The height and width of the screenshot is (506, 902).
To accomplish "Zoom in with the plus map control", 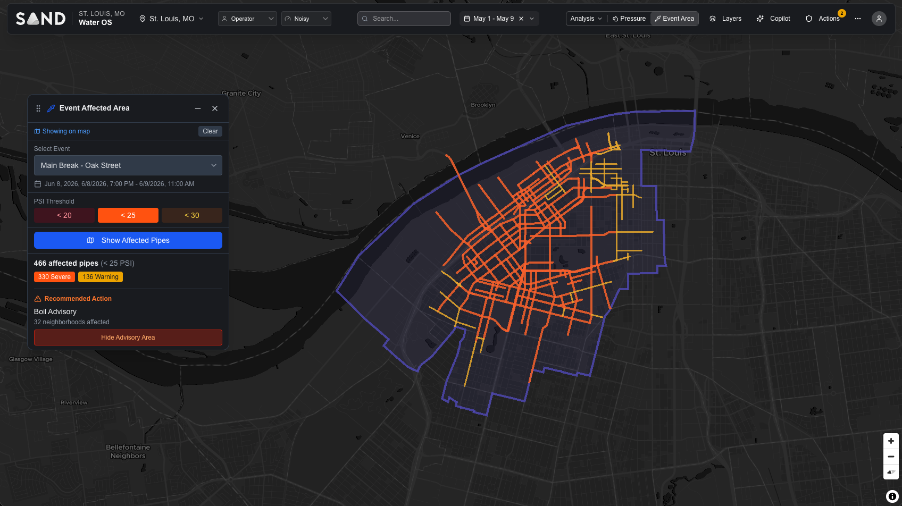I will pos(891,441).
